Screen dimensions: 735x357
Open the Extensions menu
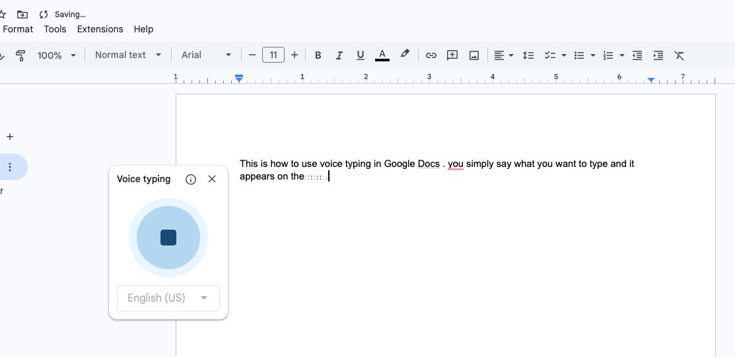point(100,29)
